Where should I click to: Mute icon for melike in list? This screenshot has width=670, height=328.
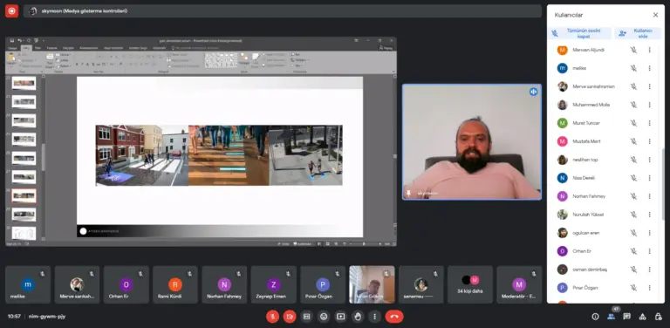(633, 68)
